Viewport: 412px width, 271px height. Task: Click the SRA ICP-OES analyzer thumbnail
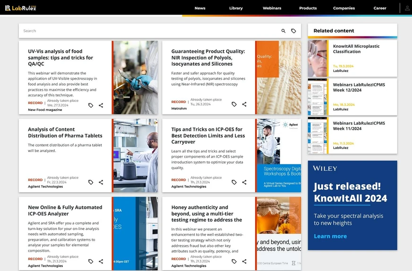pyautogui.click(x=136, y=233)
